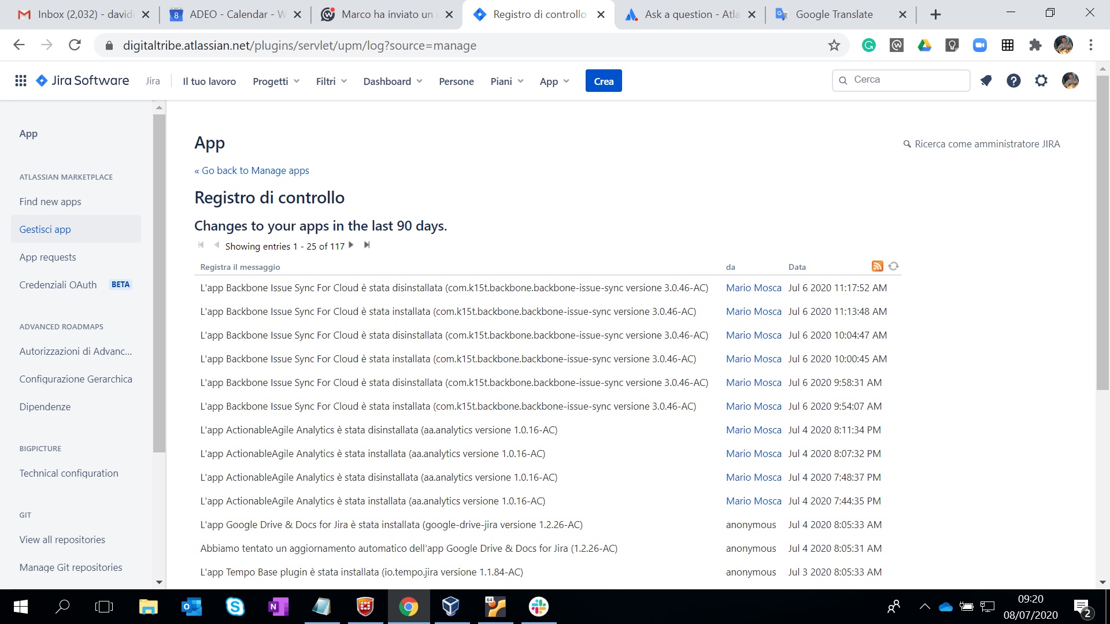This screenshot has width=1110, height=624.
Task: Follow the Go back to Manage apps link
Action: coord(251,170)
